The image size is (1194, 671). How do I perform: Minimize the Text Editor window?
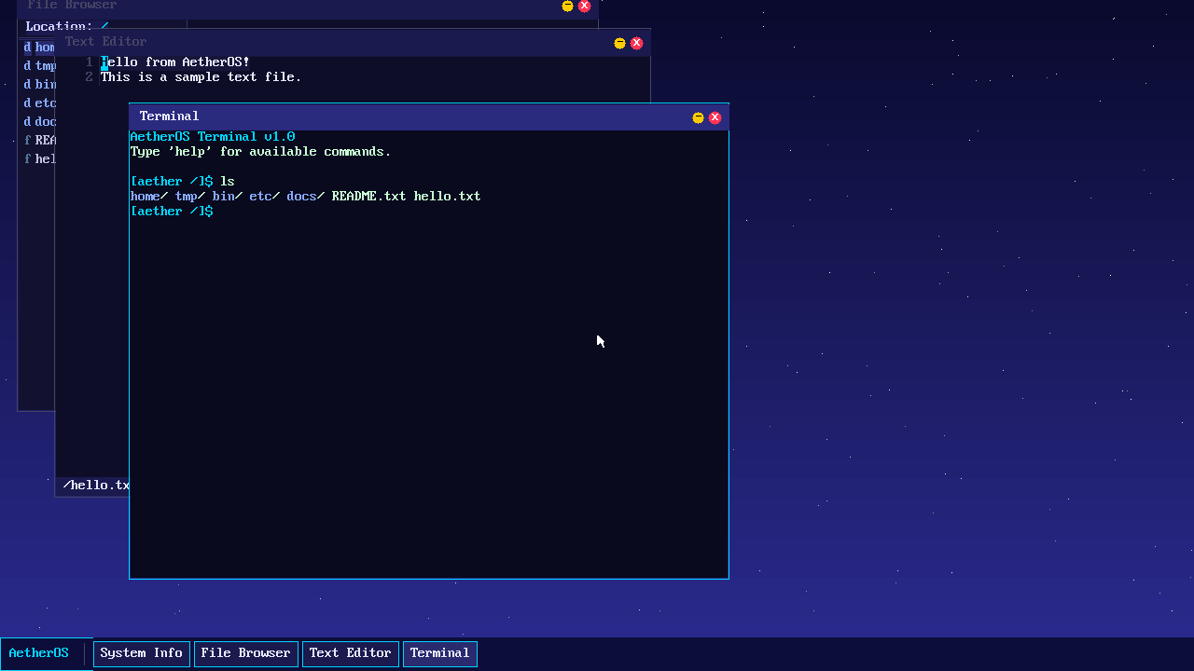tap(619, 43)
